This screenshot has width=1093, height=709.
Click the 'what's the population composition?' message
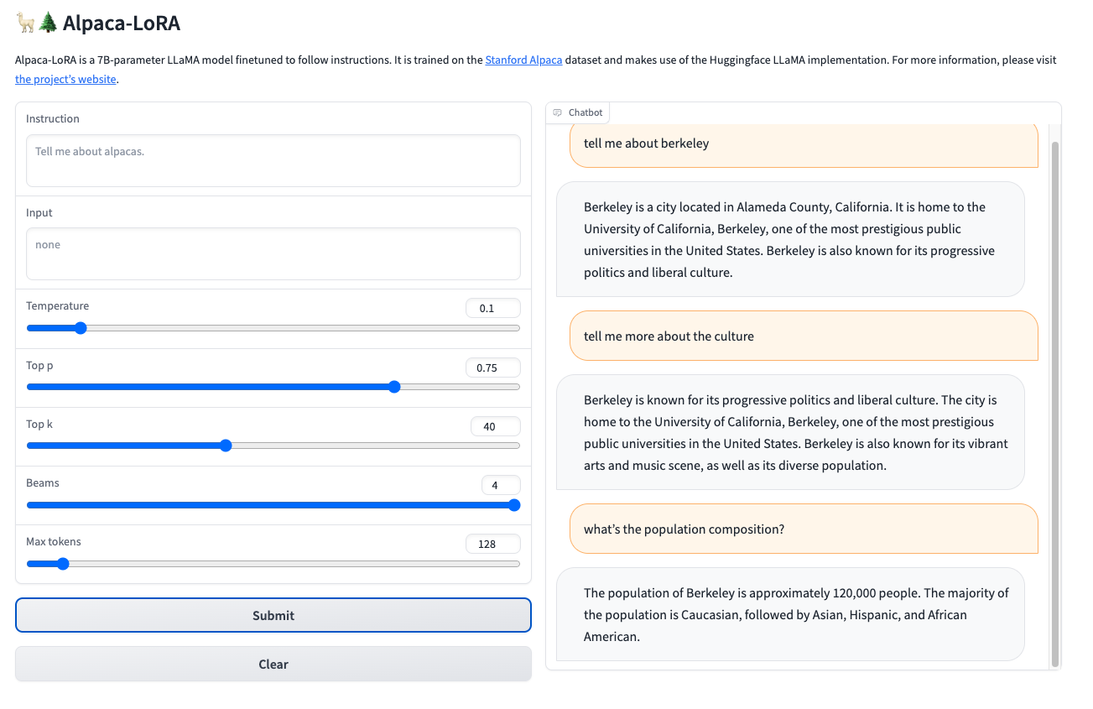point(804,529)
